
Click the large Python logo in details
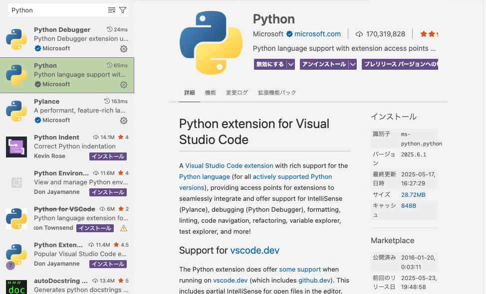tap(211, 43)
